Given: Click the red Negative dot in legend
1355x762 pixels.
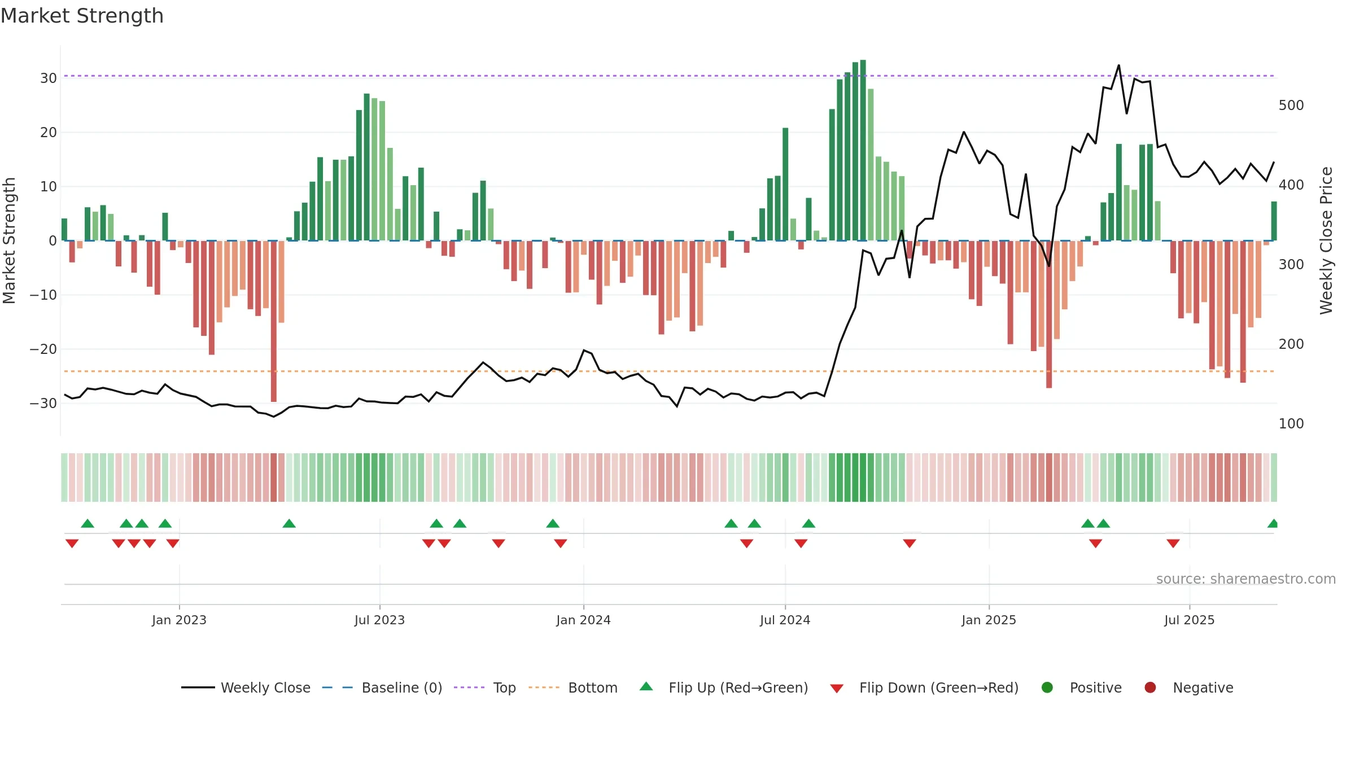Looking at the screenshot, I should click(x=1150, y=687).
